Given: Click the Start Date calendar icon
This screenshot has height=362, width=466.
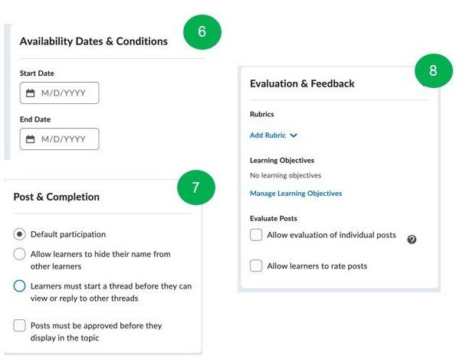Looking at the screenshot, I should (x=31, y=93).
